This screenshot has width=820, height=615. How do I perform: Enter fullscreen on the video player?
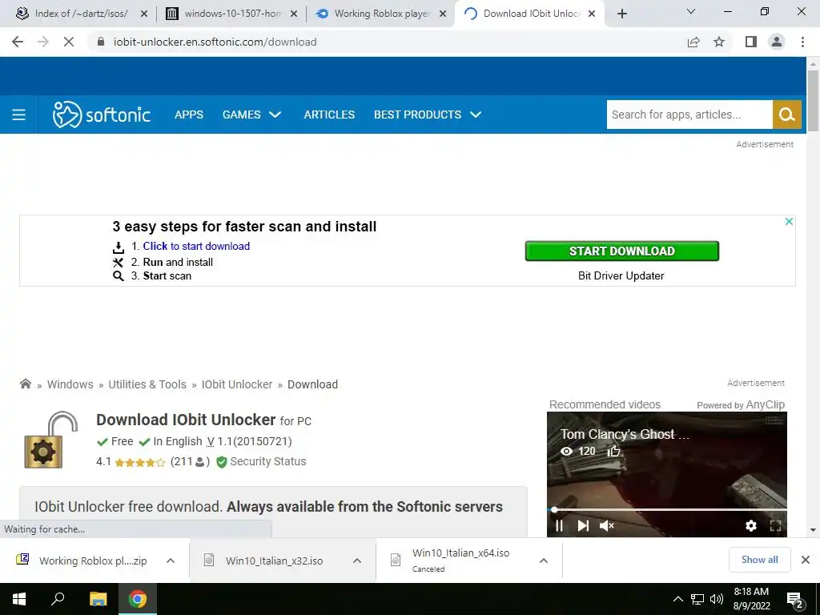pyautogui.click(x=775, y=525)
